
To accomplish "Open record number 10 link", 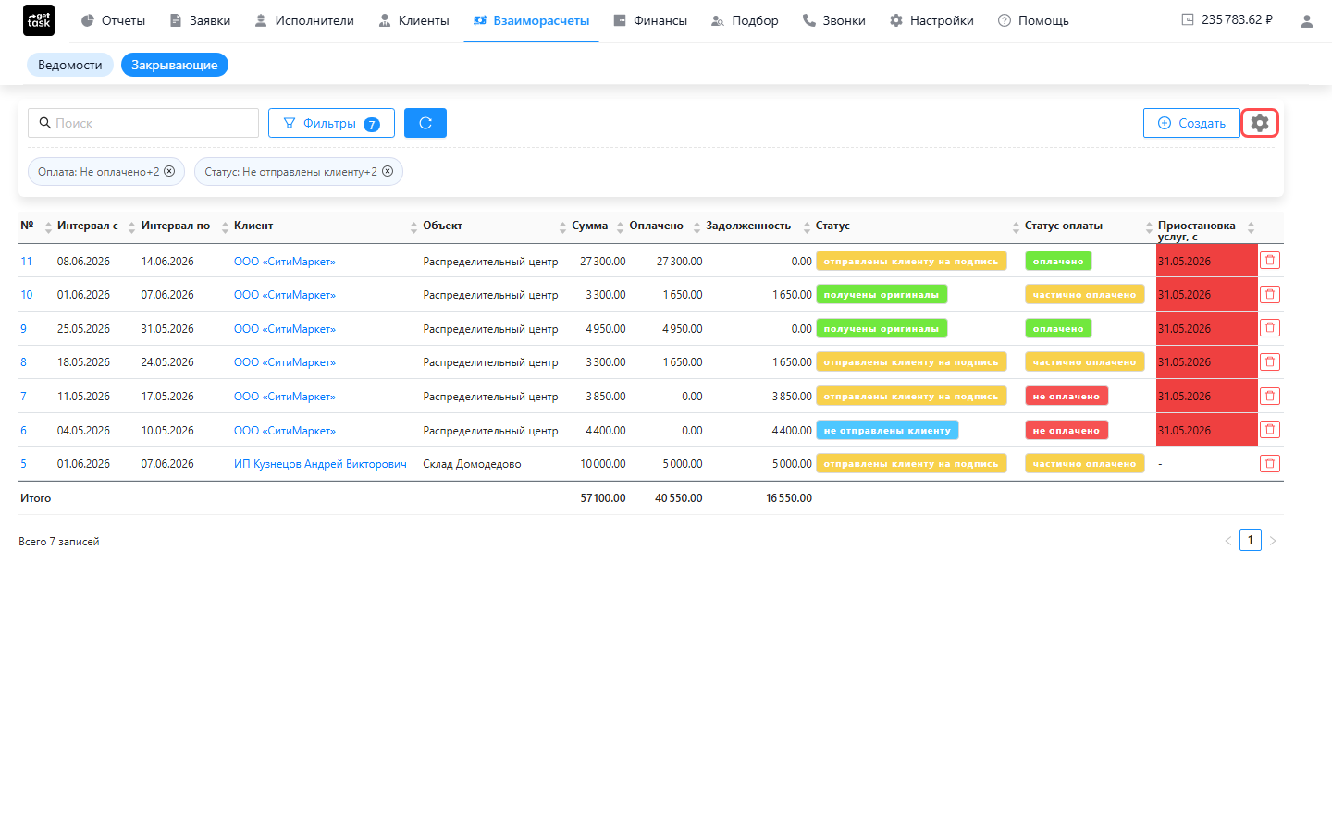I will (x=27, y=295).
